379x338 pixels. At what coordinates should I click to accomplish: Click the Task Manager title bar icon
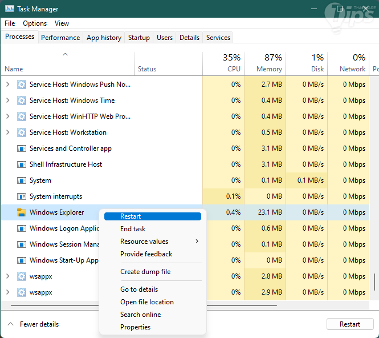[10, 9]
